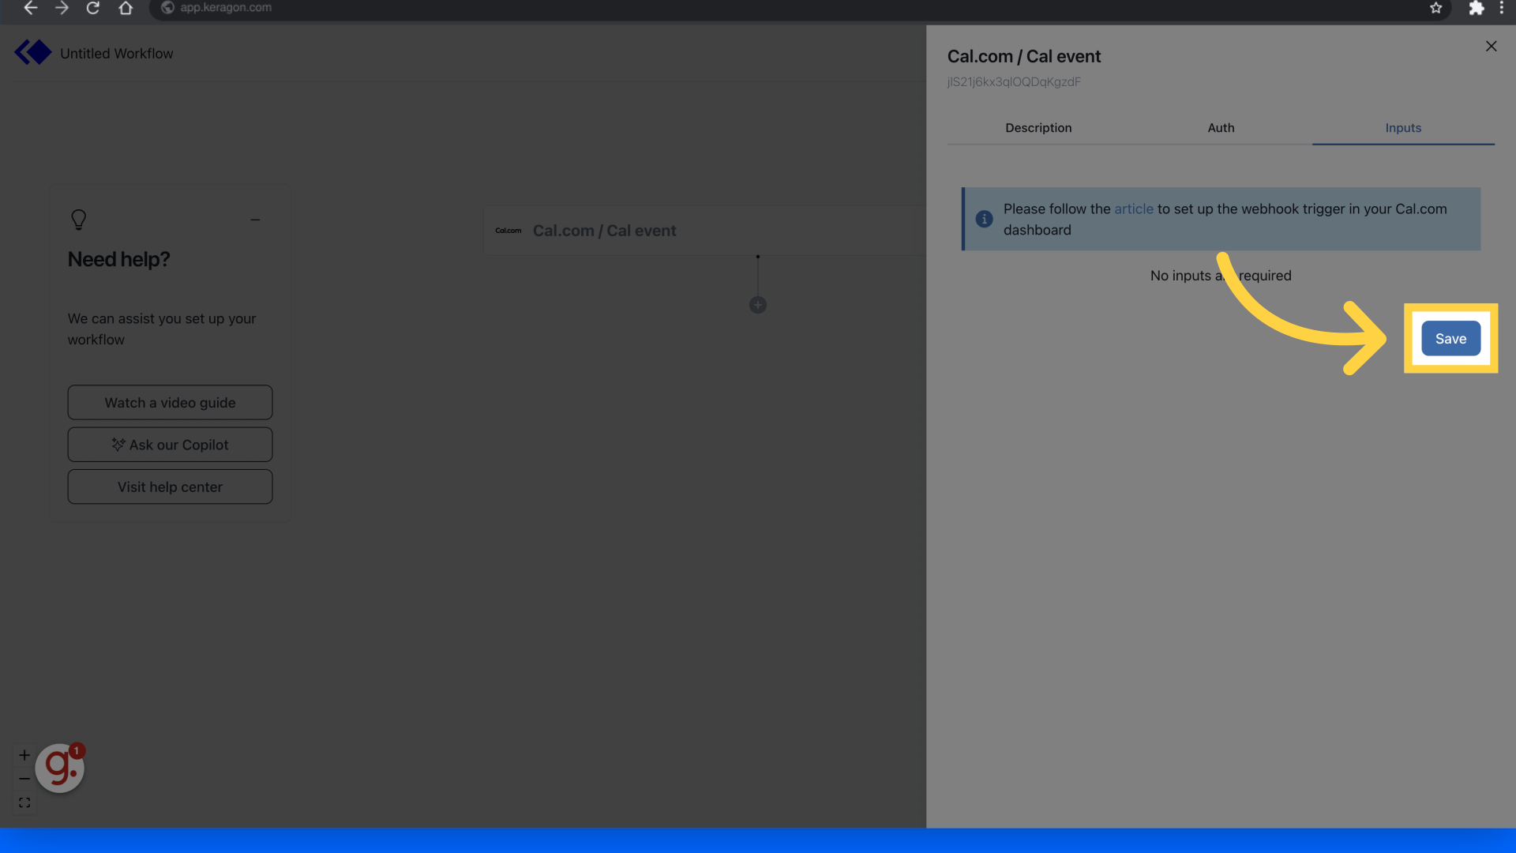The height and width of the screenshot is (853, 1516).
Task: Open the browser extensions puzzle icon
Action: [1476, 8]
